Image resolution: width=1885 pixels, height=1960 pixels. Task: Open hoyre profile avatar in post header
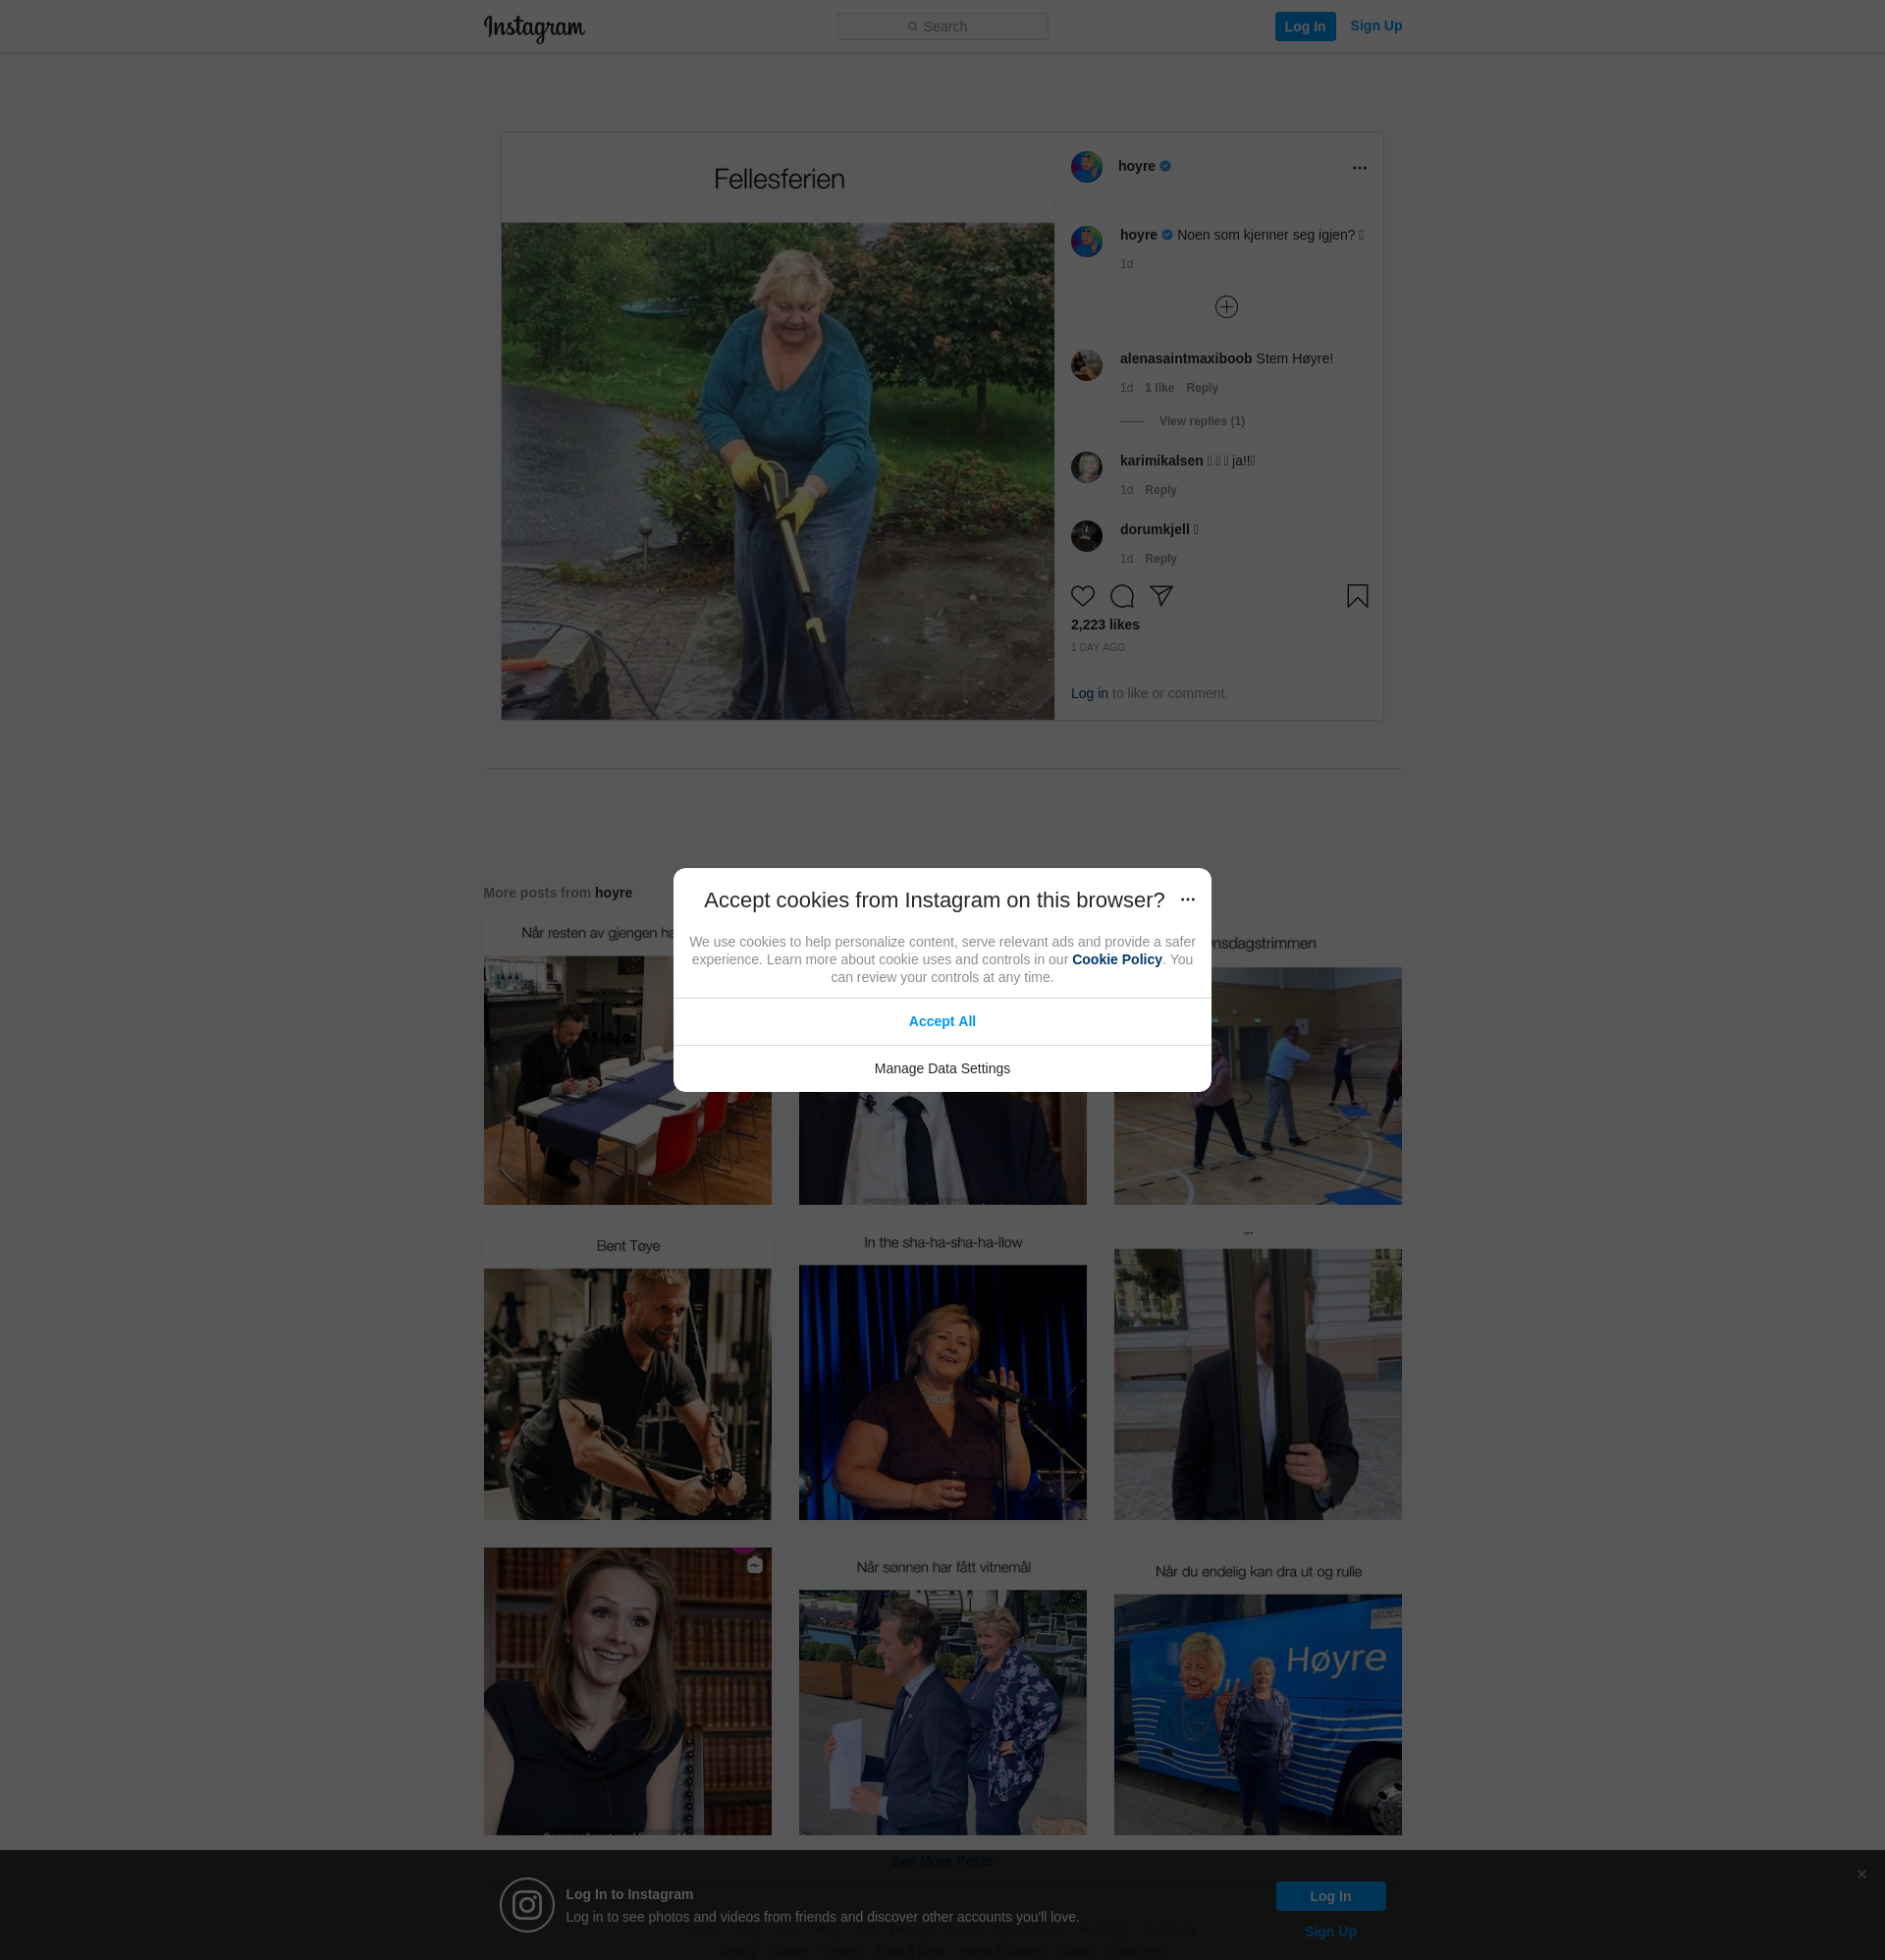click(x=1086, y=167)
